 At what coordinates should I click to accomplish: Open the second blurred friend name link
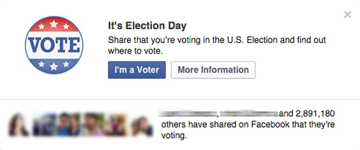(249, 113)
